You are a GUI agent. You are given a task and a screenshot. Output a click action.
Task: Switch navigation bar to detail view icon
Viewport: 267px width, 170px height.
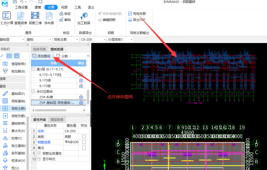(17, 56)
